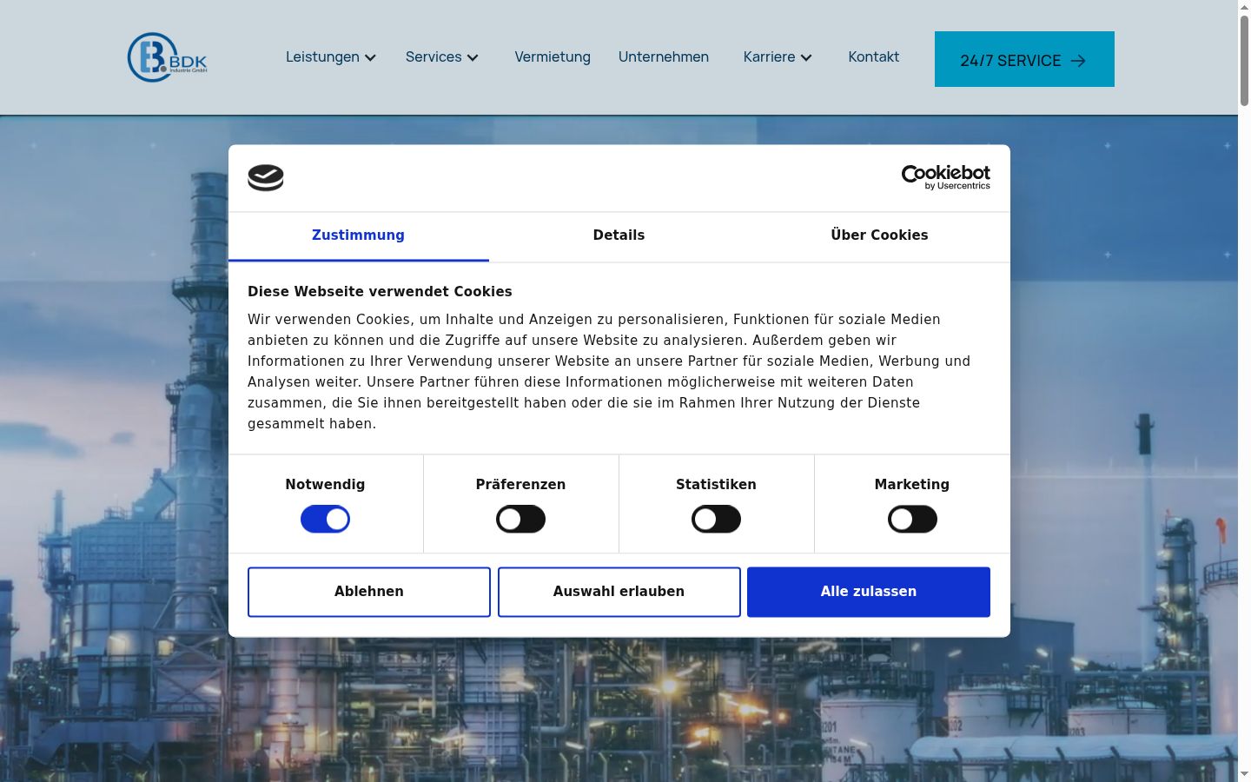Image resolution: width=1251 pixels, height=782 pixels.
Task: Click the 'Marketing' category label
Action: click(912, 485)
